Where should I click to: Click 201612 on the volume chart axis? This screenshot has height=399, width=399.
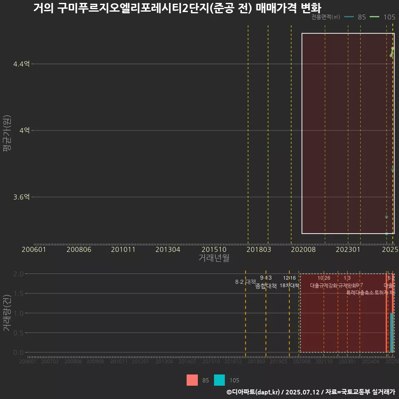[x=233, y=361]
